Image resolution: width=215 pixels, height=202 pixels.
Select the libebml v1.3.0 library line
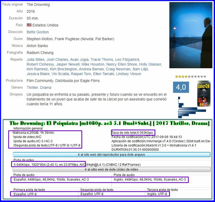154,145
